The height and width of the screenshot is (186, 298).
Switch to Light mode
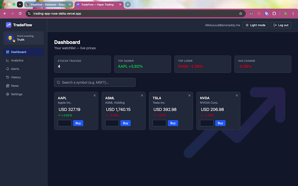(x=255, y=25)
